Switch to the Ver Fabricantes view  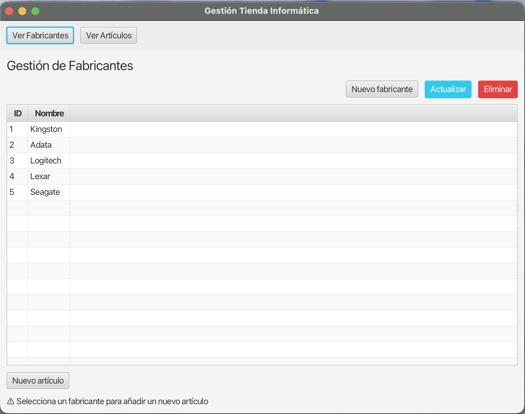click(x=40, y=35)
